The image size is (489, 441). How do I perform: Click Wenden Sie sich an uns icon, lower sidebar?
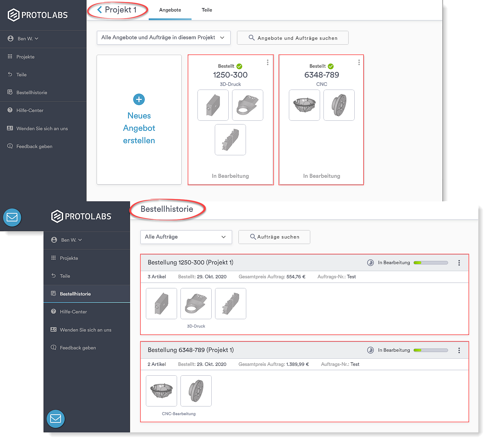(x=54, y=330)
